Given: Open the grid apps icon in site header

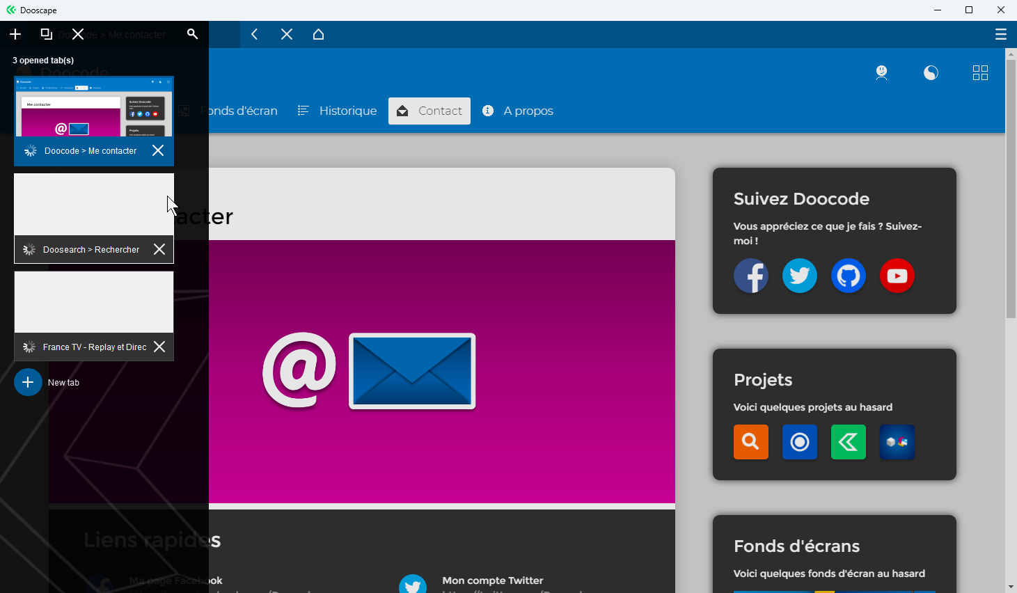Looking at the screenshot, I should point(980,73).
